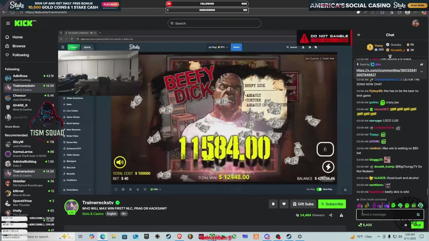Click the share stream icon
The image size is (429, 241).
point(331,215)
